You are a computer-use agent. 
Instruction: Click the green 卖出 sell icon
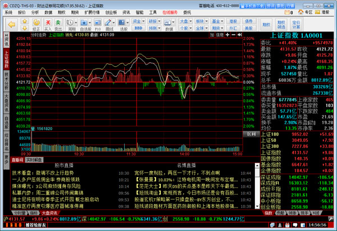tap(58, 22)
